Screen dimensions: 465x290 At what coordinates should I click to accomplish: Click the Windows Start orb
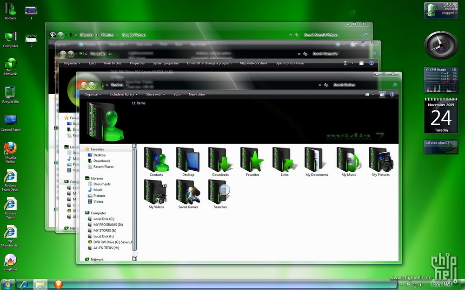point(7,285)
